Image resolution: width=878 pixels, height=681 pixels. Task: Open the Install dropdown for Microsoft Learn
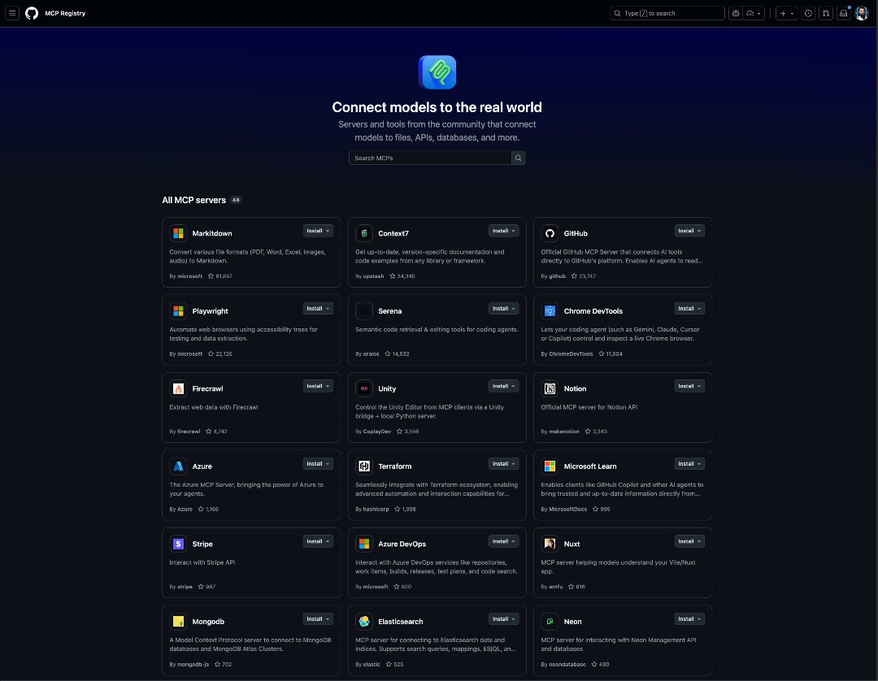pyautogui.click(x=689, y=464)
